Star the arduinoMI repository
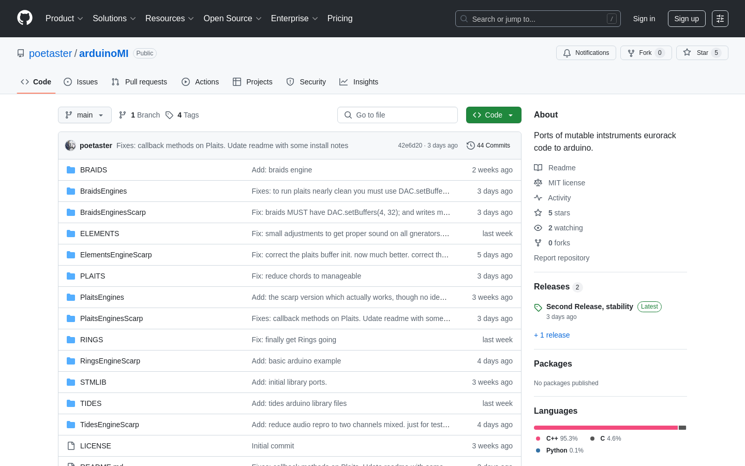This screenshot has width=745, height=466. click(x=702, y=53)
